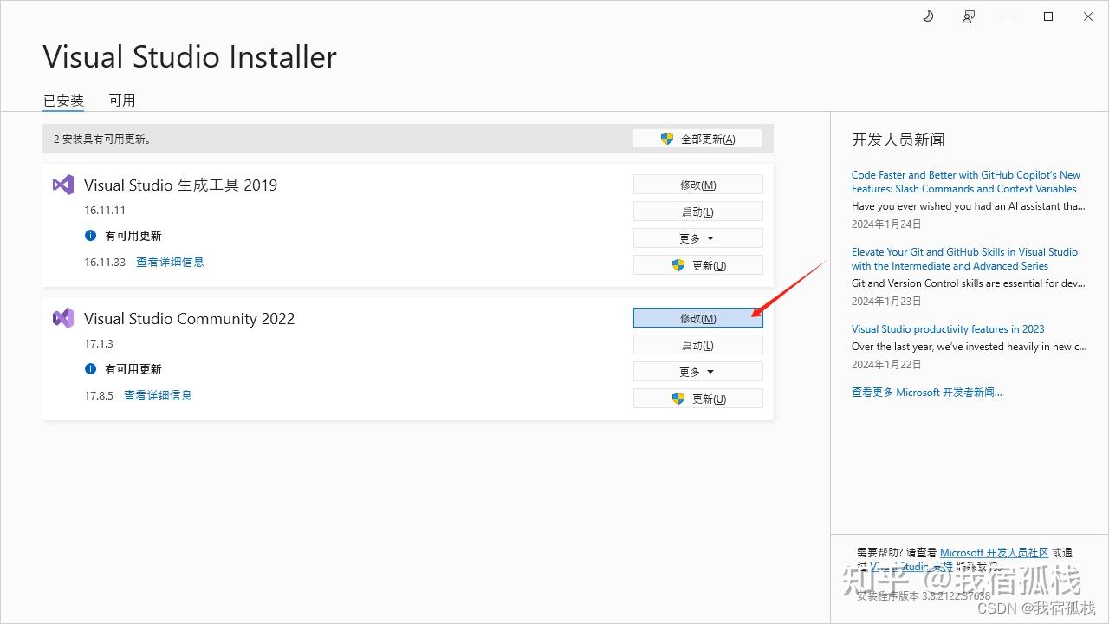Switch to the 可用 tab

122,100
